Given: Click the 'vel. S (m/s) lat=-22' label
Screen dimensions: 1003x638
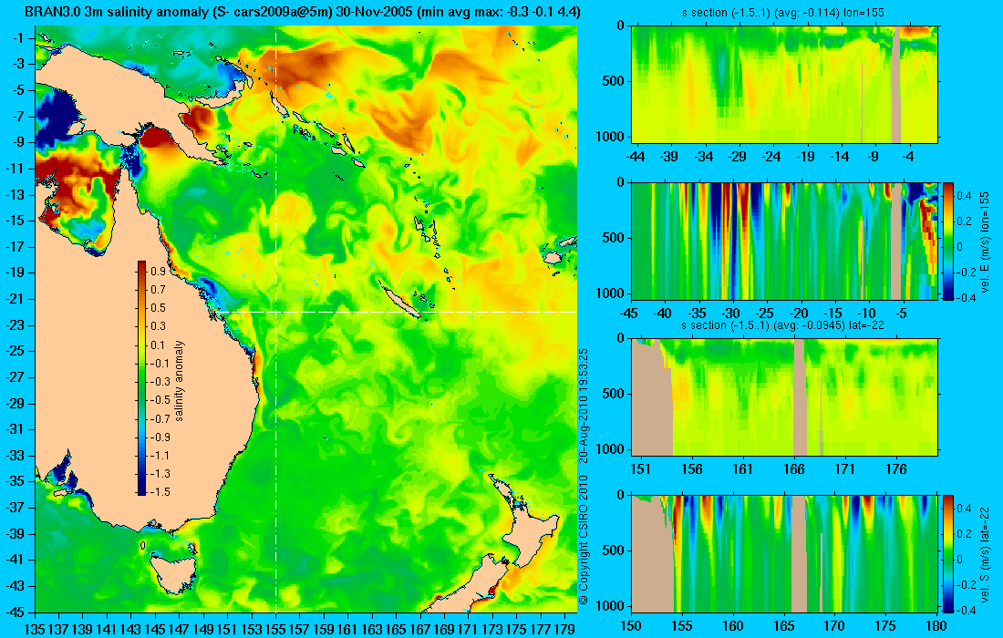Looking at the screenshot, I should pos(985,553).
